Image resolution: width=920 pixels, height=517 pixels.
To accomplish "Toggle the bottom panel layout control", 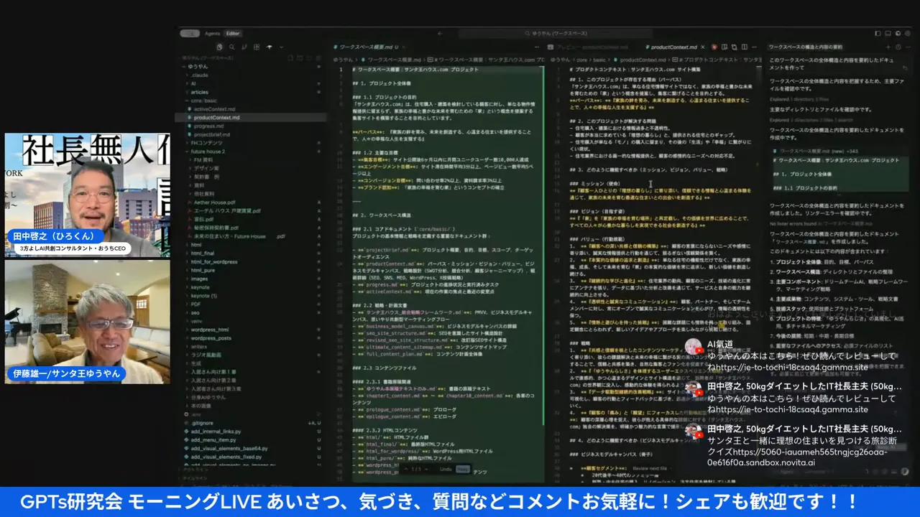I will 888,33.
